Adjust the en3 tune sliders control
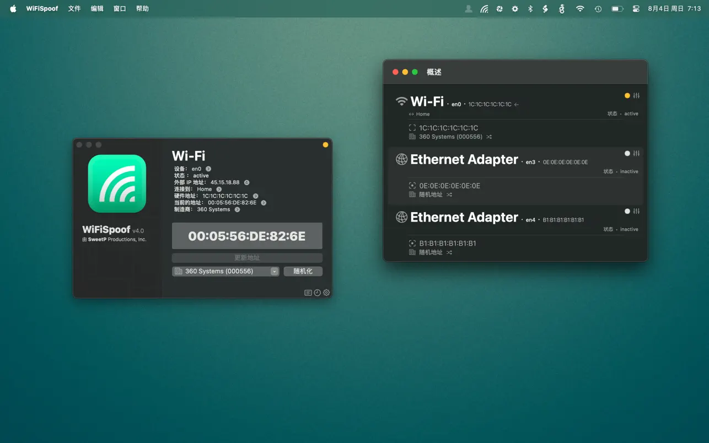Screen dimensions: 709x443 point(636,153)
